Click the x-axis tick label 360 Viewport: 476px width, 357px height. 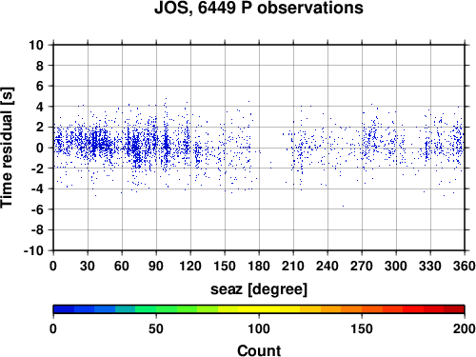pos(465,266)
